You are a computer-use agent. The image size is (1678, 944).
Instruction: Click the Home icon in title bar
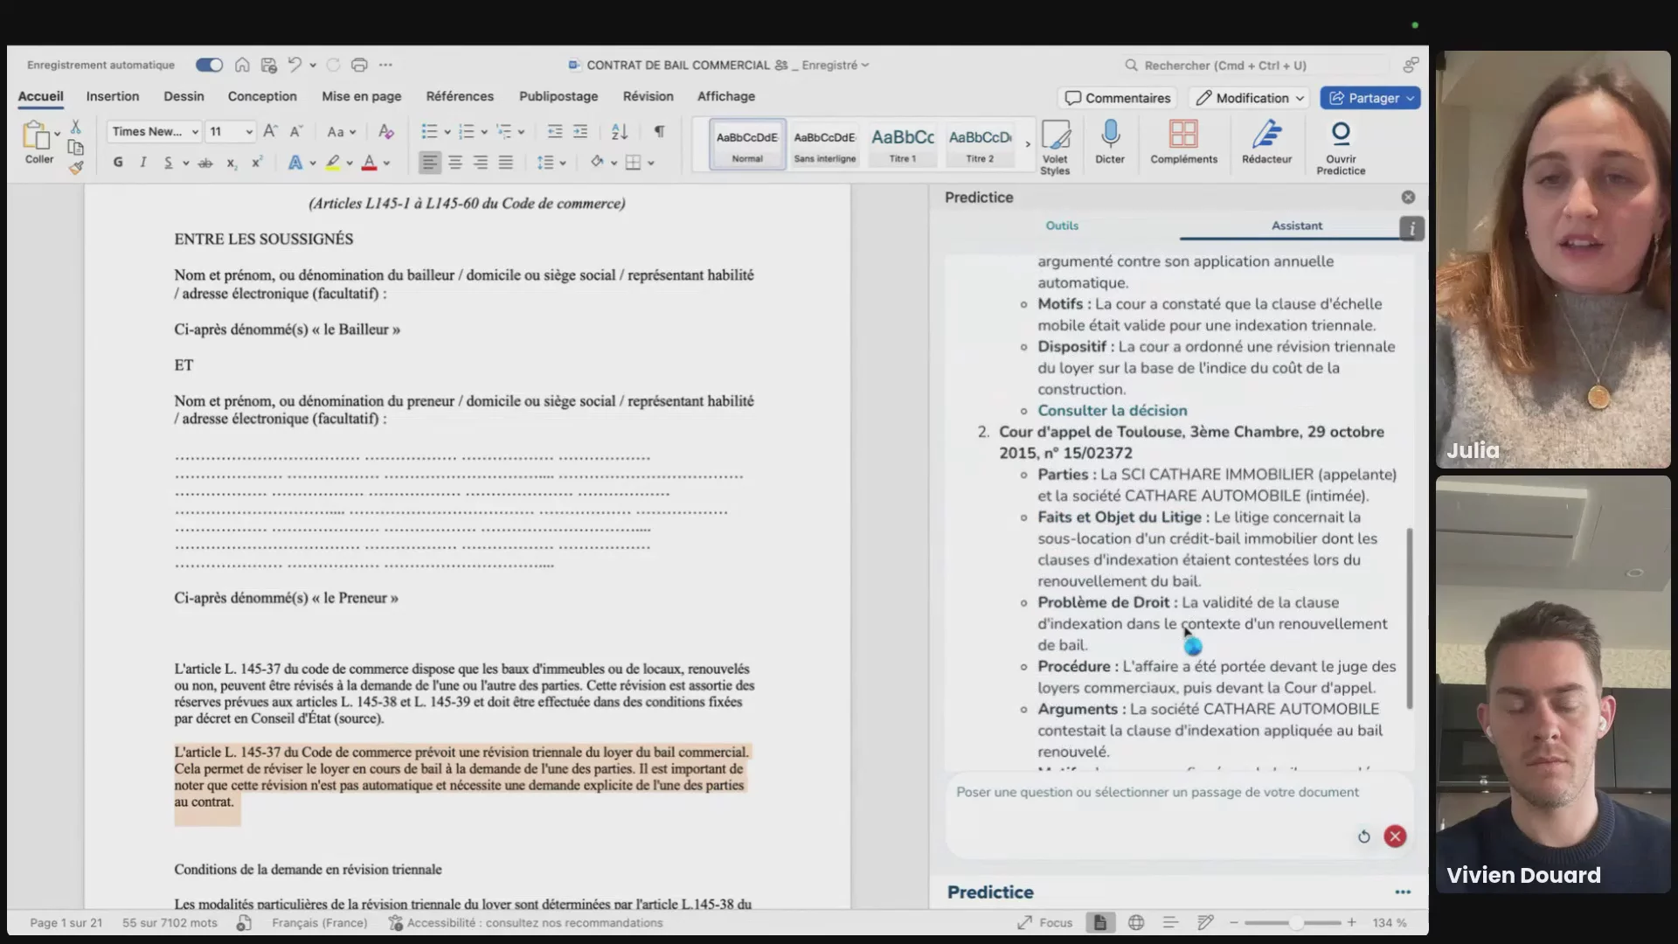coord(242,65)
